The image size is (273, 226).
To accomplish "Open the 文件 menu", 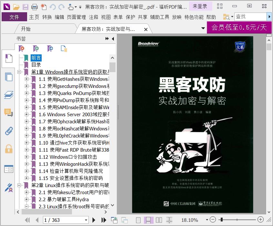I will point(14,17).
